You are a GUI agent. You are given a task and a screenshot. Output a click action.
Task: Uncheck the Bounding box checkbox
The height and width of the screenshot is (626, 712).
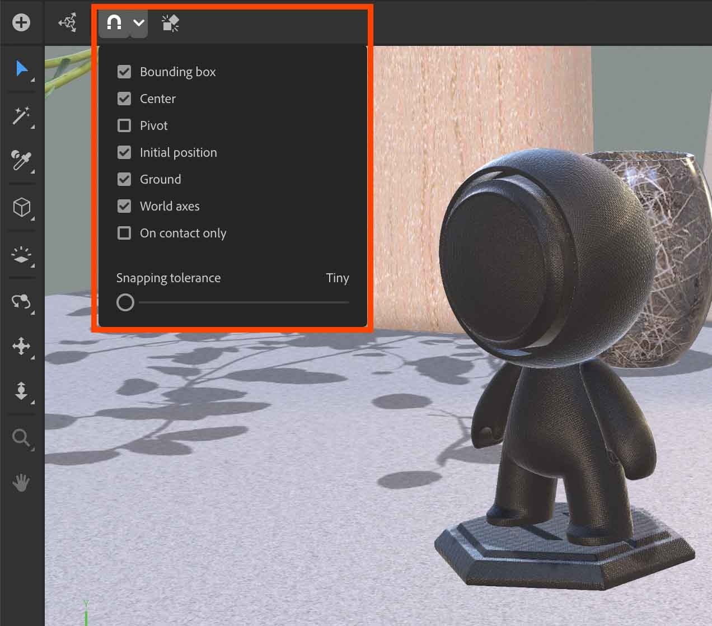[x=124, y=72]
